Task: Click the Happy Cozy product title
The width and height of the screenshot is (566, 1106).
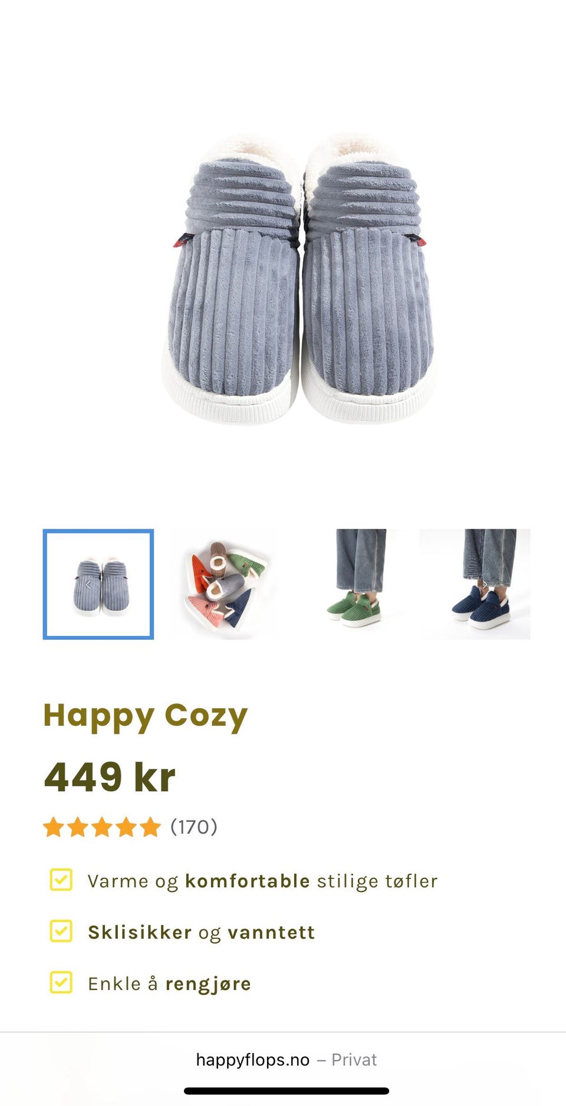Action: (x=146, y=716)
